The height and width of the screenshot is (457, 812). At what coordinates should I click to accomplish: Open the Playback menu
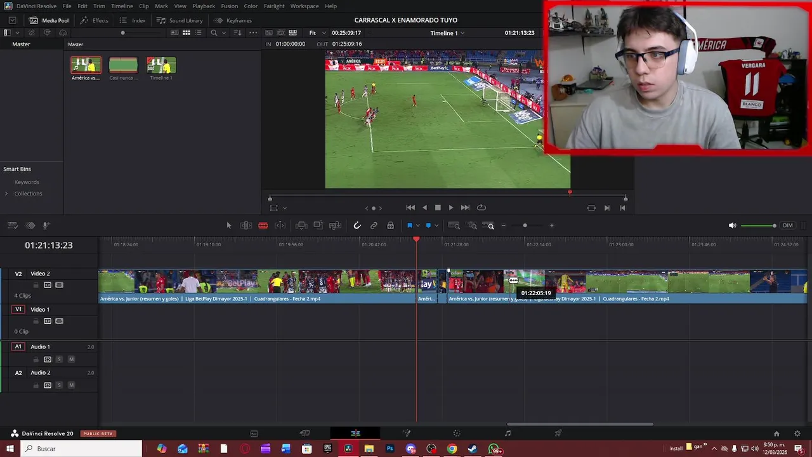point(204,6)
